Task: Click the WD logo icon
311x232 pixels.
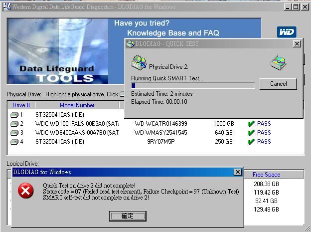Action: tap(287, 32)
